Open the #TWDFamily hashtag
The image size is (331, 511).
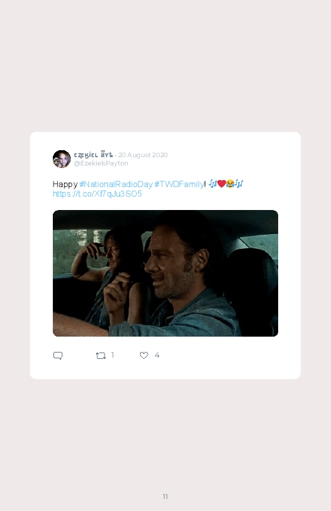(179, 184)
